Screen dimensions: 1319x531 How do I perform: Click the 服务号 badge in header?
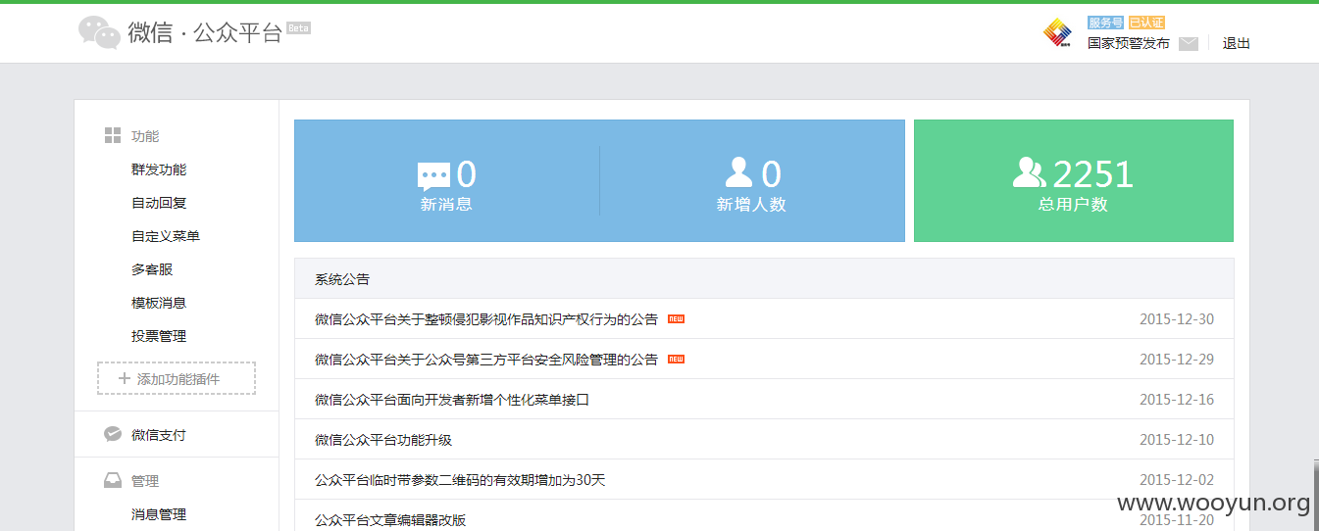(x=1105, y=23)
